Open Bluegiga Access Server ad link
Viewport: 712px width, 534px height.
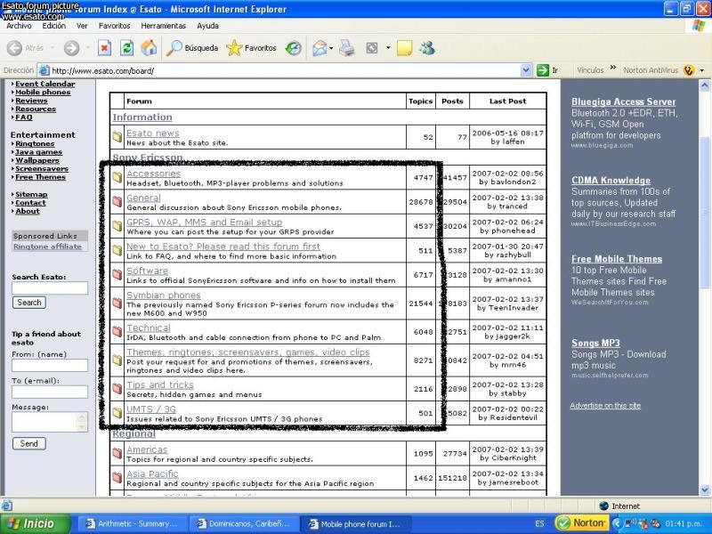click(x=624, y=102)
